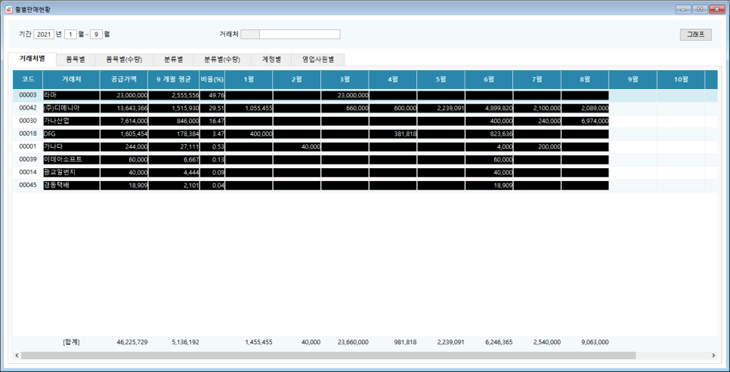Click the 경동택배 customer cell
This screenshot has width=730, height=372.
pos(71,186)
